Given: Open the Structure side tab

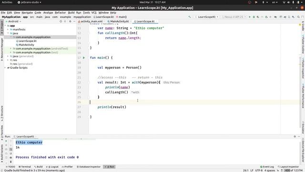Looking at the screenshot, I should [x=2, y=113].
